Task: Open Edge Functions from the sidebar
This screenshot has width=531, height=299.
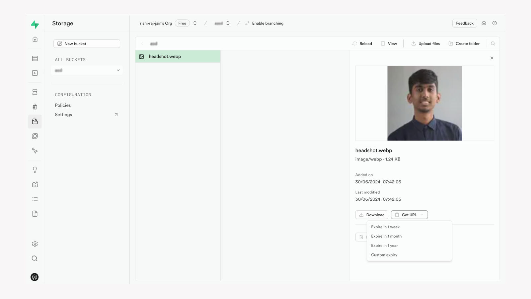Action: click(x=35, y=136)
